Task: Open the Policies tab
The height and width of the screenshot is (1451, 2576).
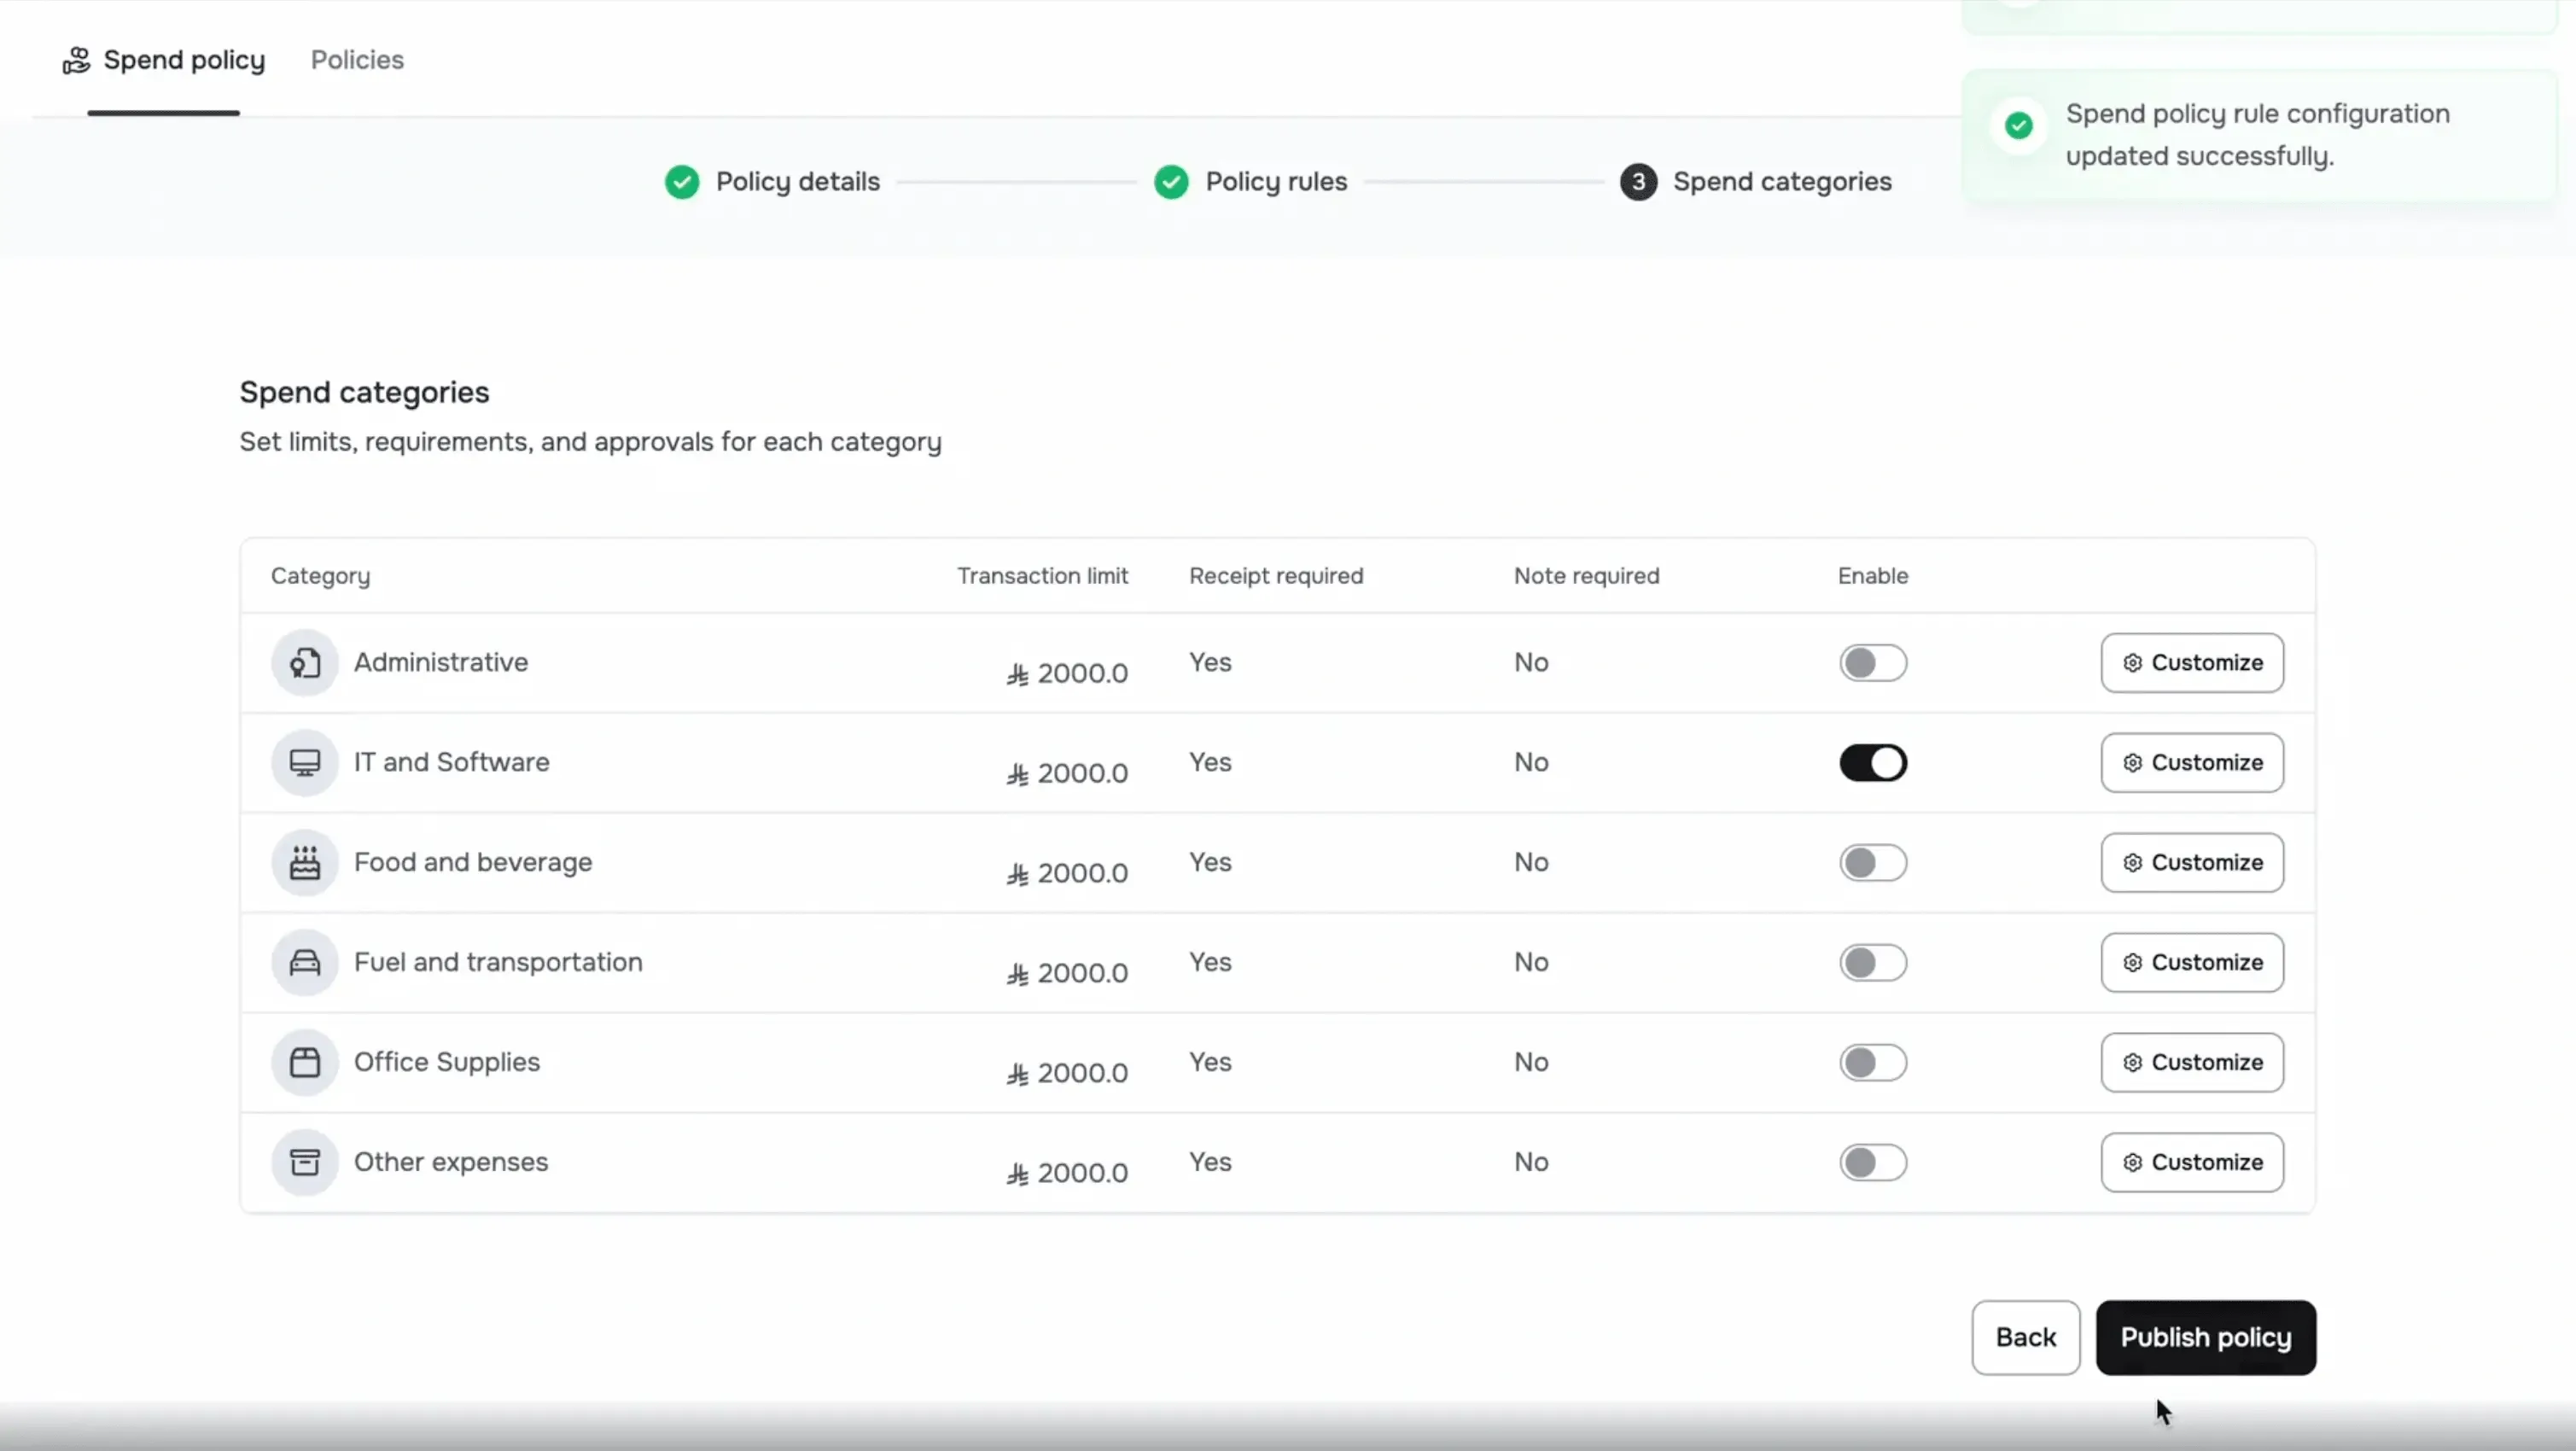Action: [x=357, y=60]
